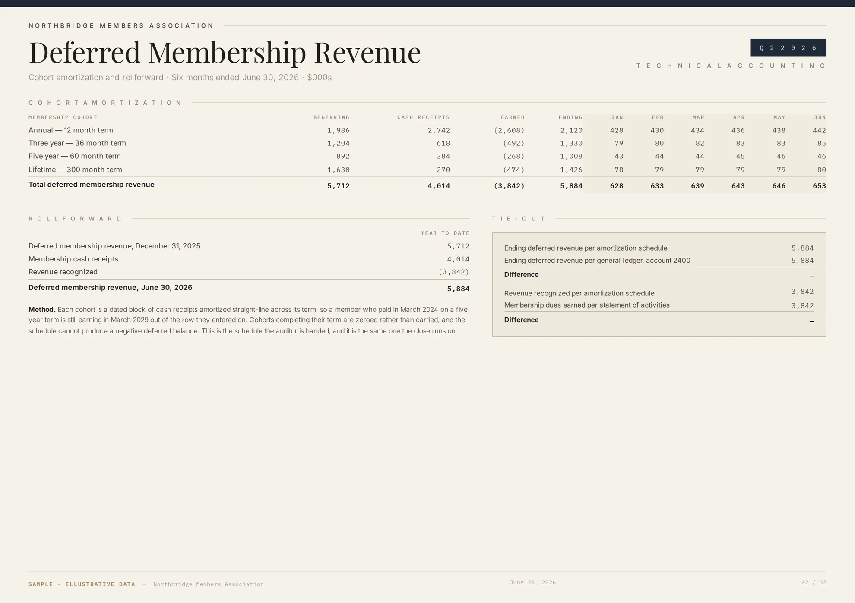Select the "Membership cash receipts" rollforward label
The image size is (855, 603).
pos(73,259)
